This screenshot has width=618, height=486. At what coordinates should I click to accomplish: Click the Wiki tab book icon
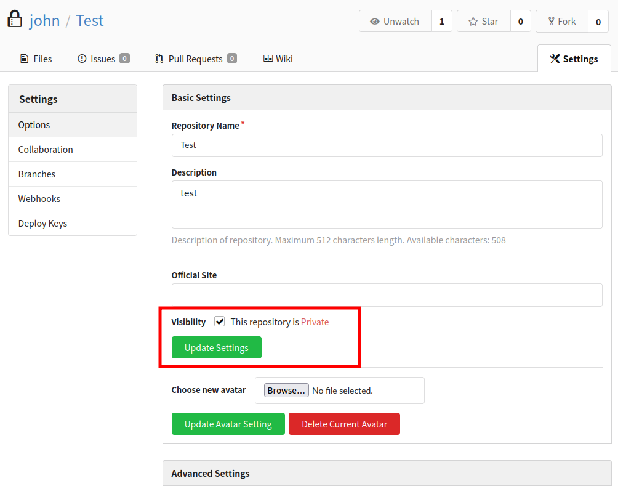[x=268, y=59]
